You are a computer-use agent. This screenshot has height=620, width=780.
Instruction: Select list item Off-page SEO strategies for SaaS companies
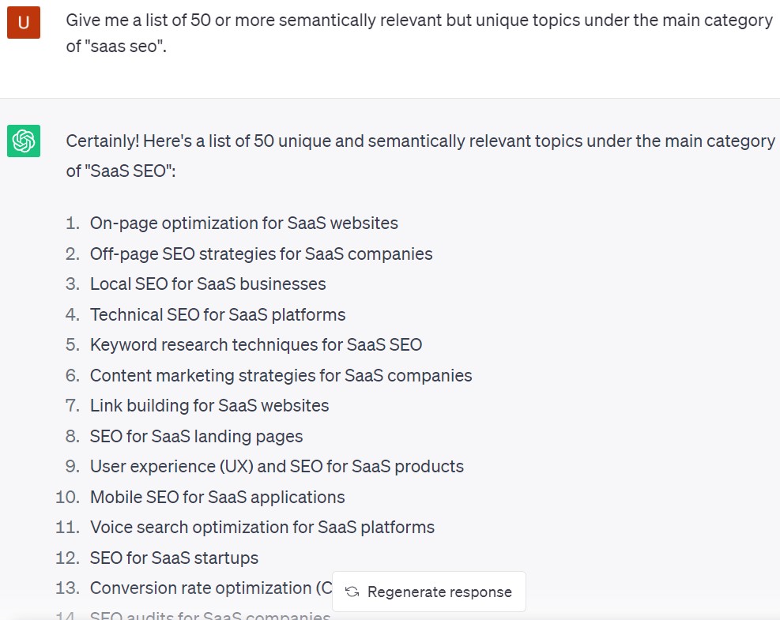tap(261, 254)
